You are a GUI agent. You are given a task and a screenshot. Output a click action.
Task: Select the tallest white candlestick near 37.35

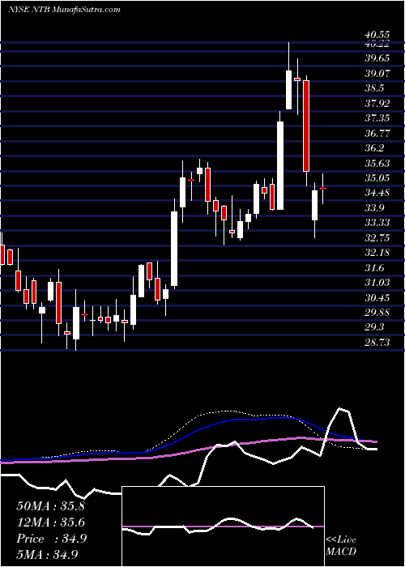(x=280, y=165)
